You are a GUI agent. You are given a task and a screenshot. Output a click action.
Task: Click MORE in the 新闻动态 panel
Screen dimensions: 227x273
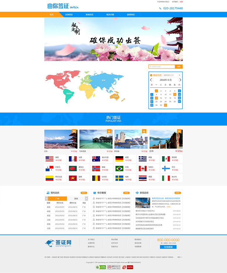(x=178, y=193)
